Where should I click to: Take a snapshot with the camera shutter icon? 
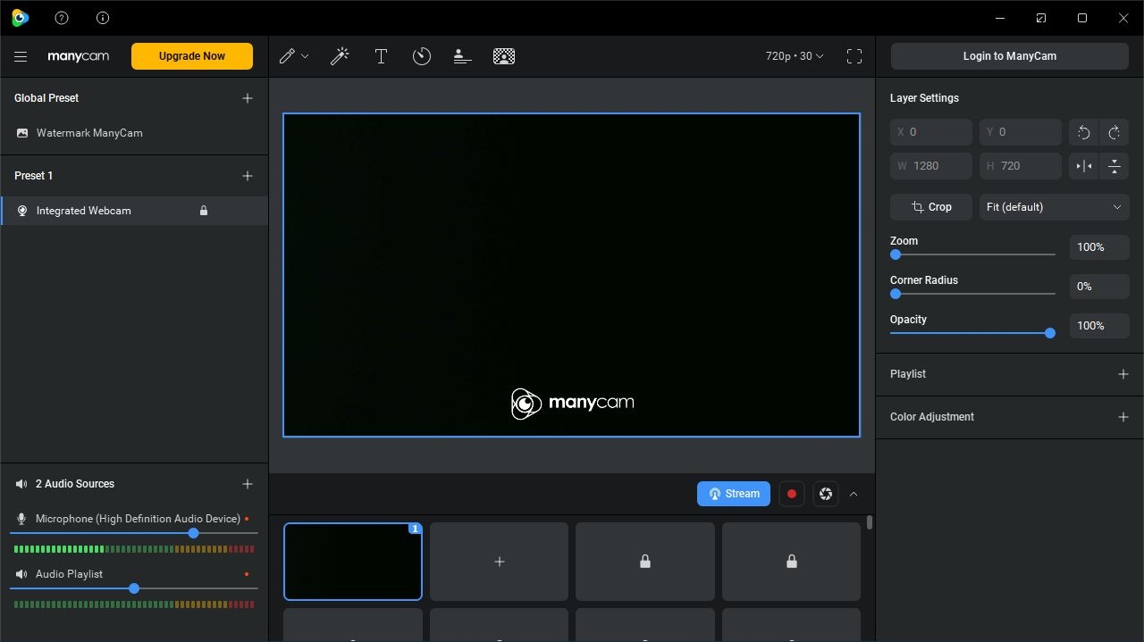(x=826, y=494)
